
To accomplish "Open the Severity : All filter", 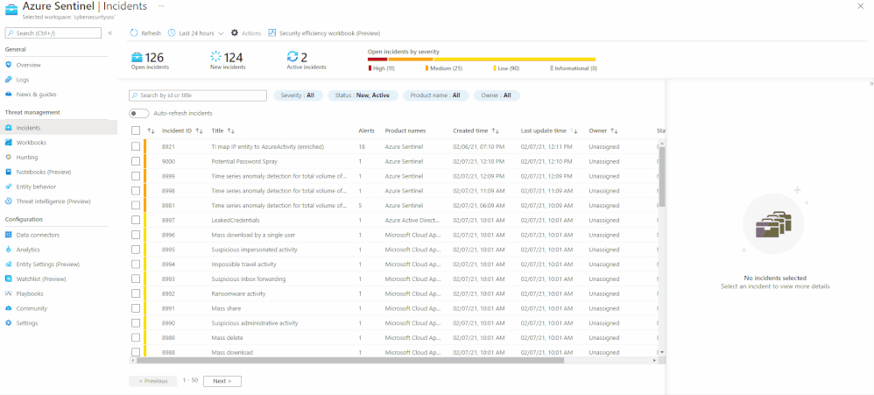I will (297, 95).
